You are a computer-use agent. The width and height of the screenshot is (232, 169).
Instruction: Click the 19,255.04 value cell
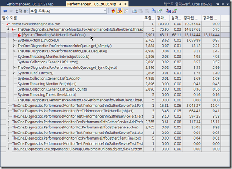pos(192,24)
